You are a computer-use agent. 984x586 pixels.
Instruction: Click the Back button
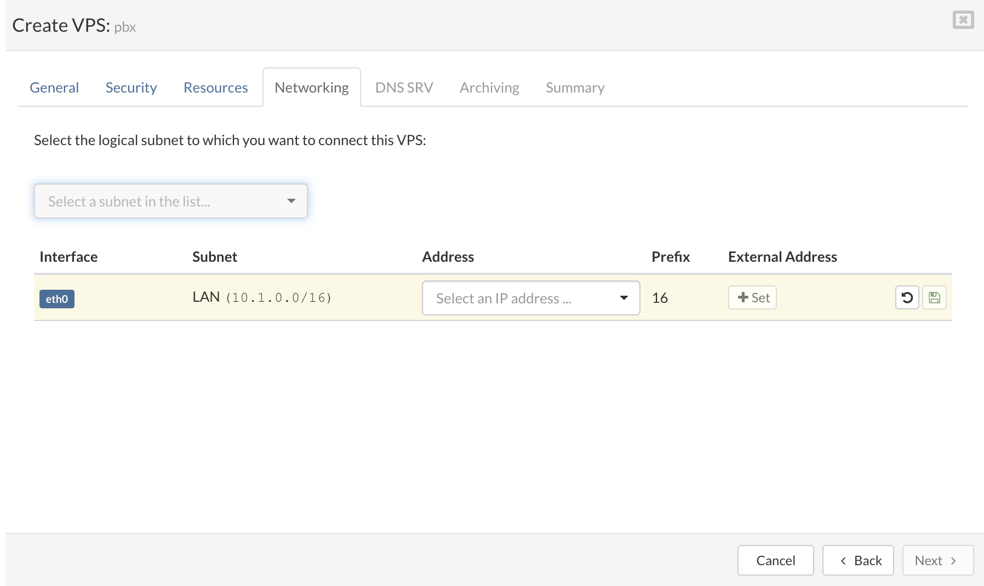(857, 560)
